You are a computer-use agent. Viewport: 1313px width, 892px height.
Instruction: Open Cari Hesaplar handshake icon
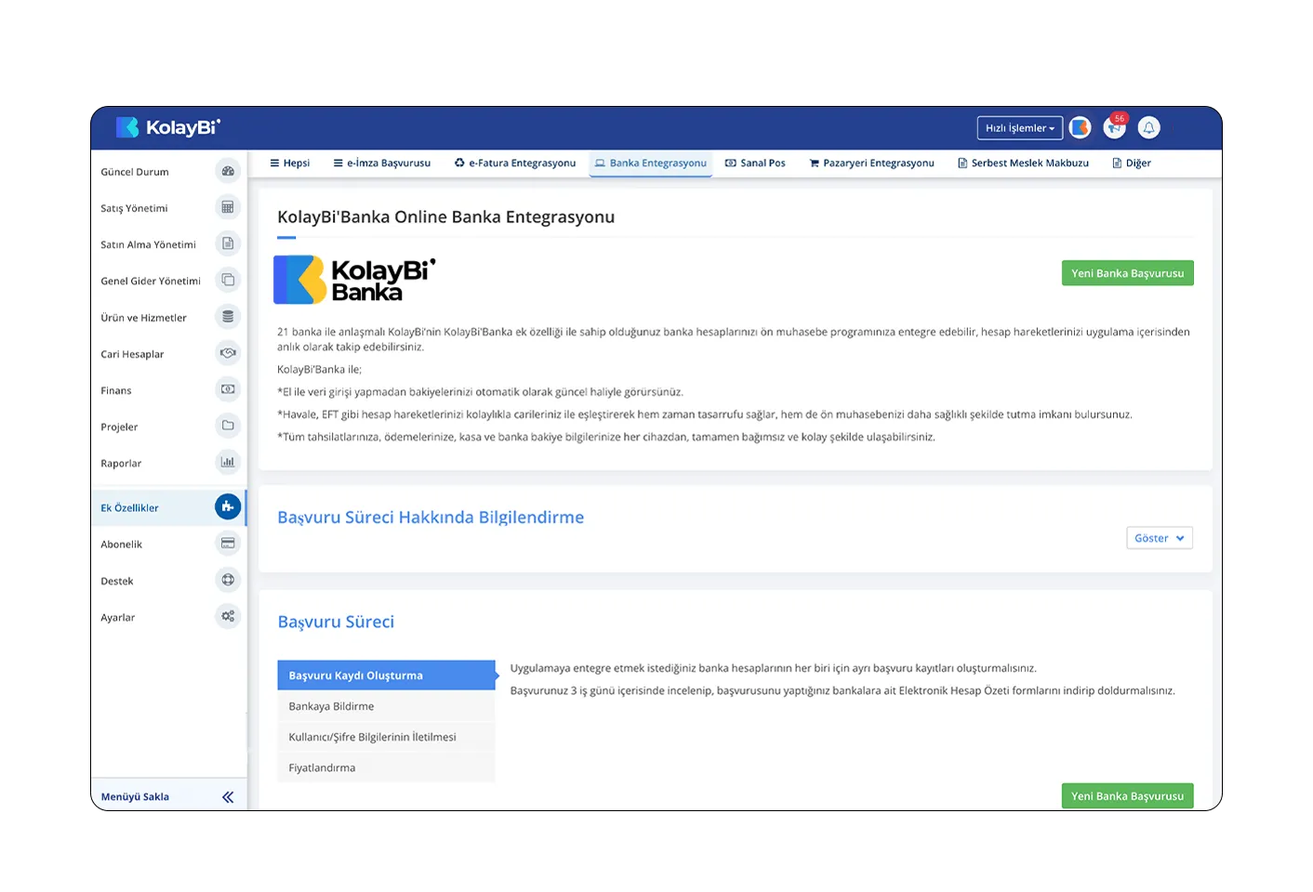pyautogui.click(x=228, y=353)
